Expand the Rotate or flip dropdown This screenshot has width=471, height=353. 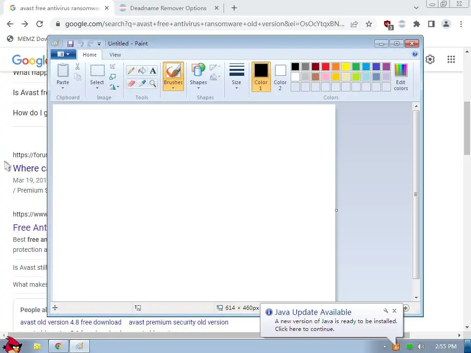[115, 87]
